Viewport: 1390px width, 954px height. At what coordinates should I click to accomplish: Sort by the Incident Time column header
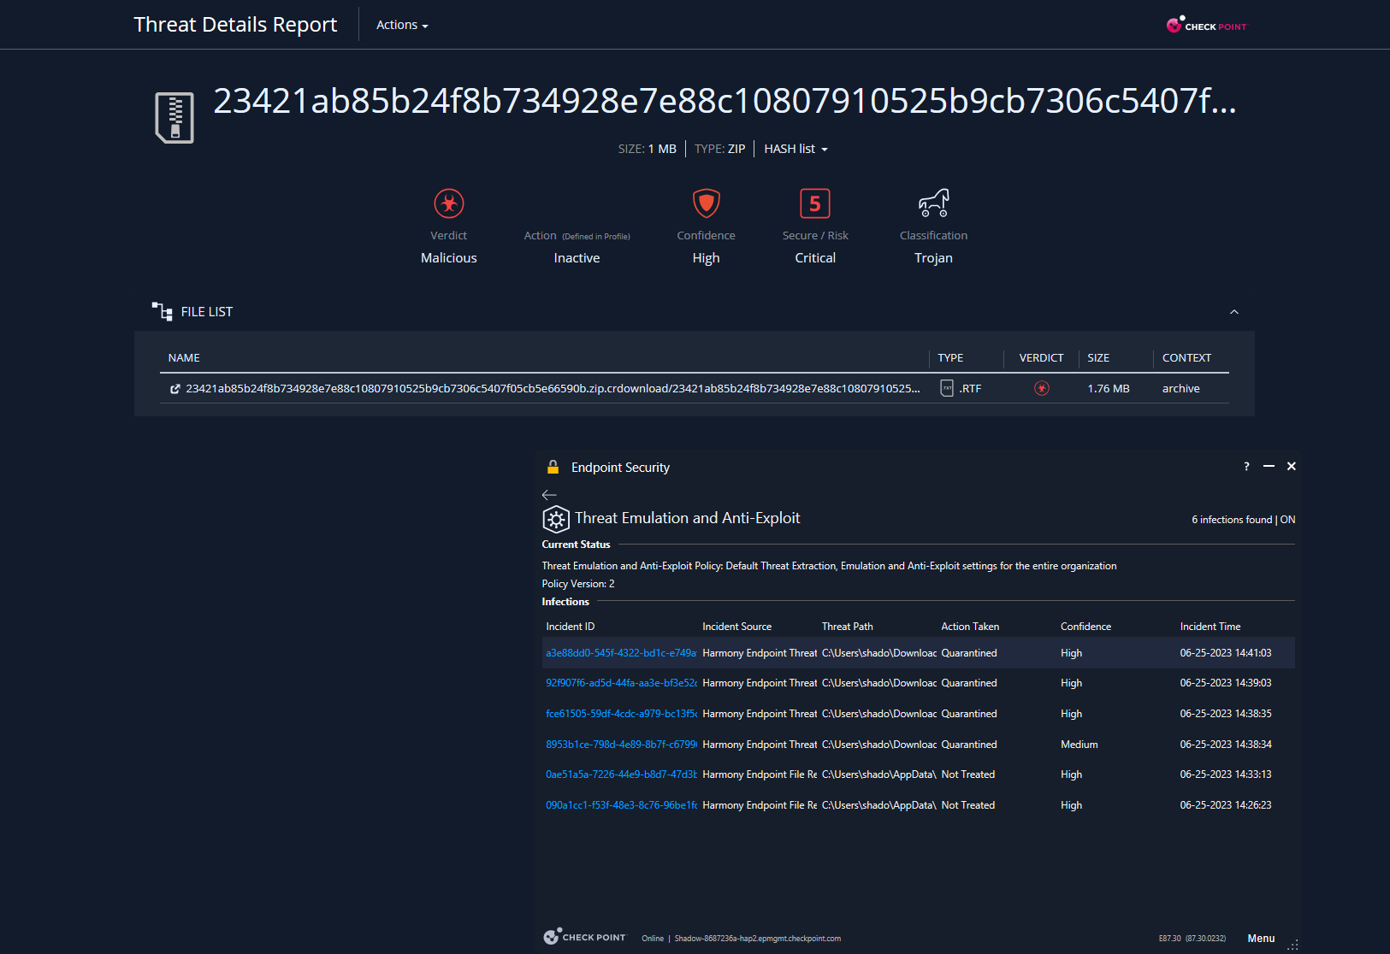(x=1210, y=627)
